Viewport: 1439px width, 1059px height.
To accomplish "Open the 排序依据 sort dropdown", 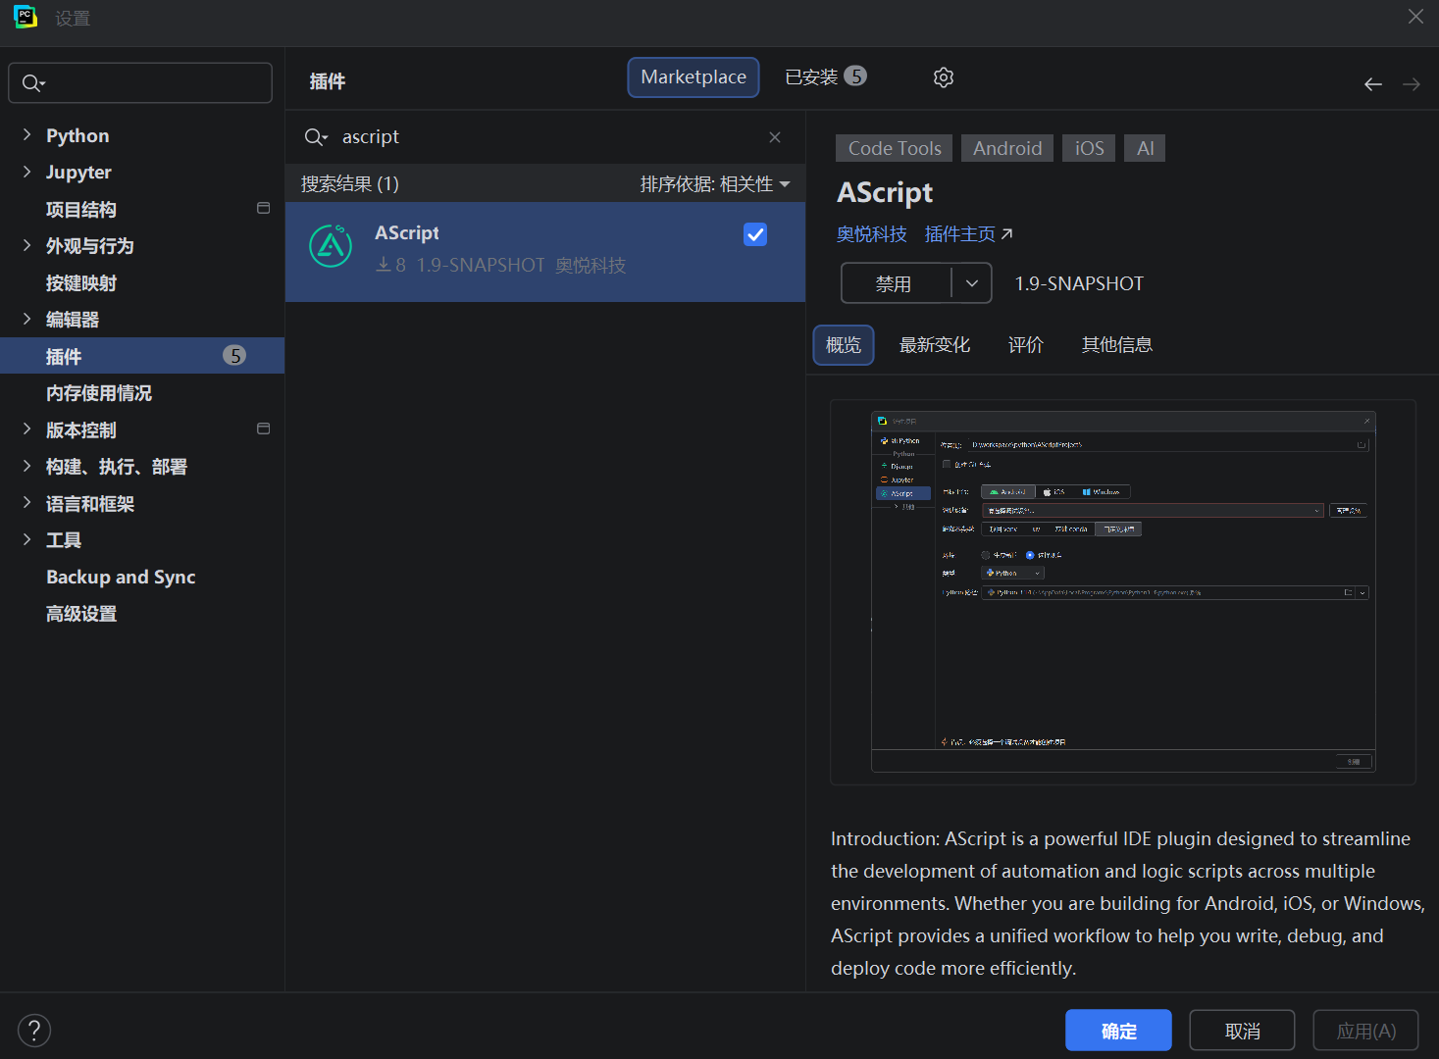I will 714,184.
